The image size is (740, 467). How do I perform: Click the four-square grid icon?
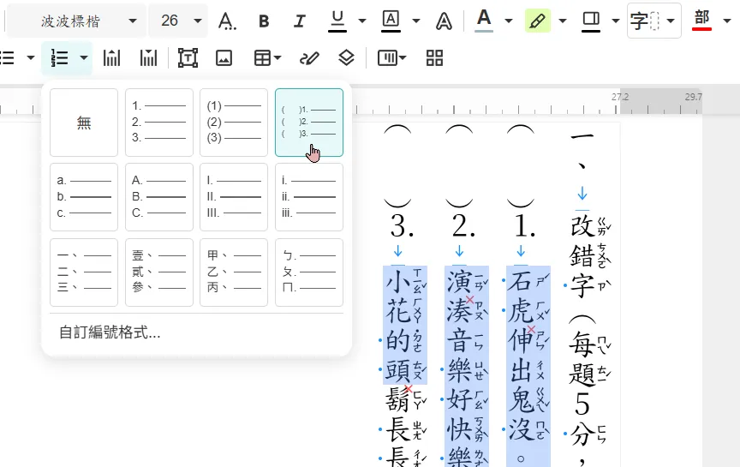point(434,58)
